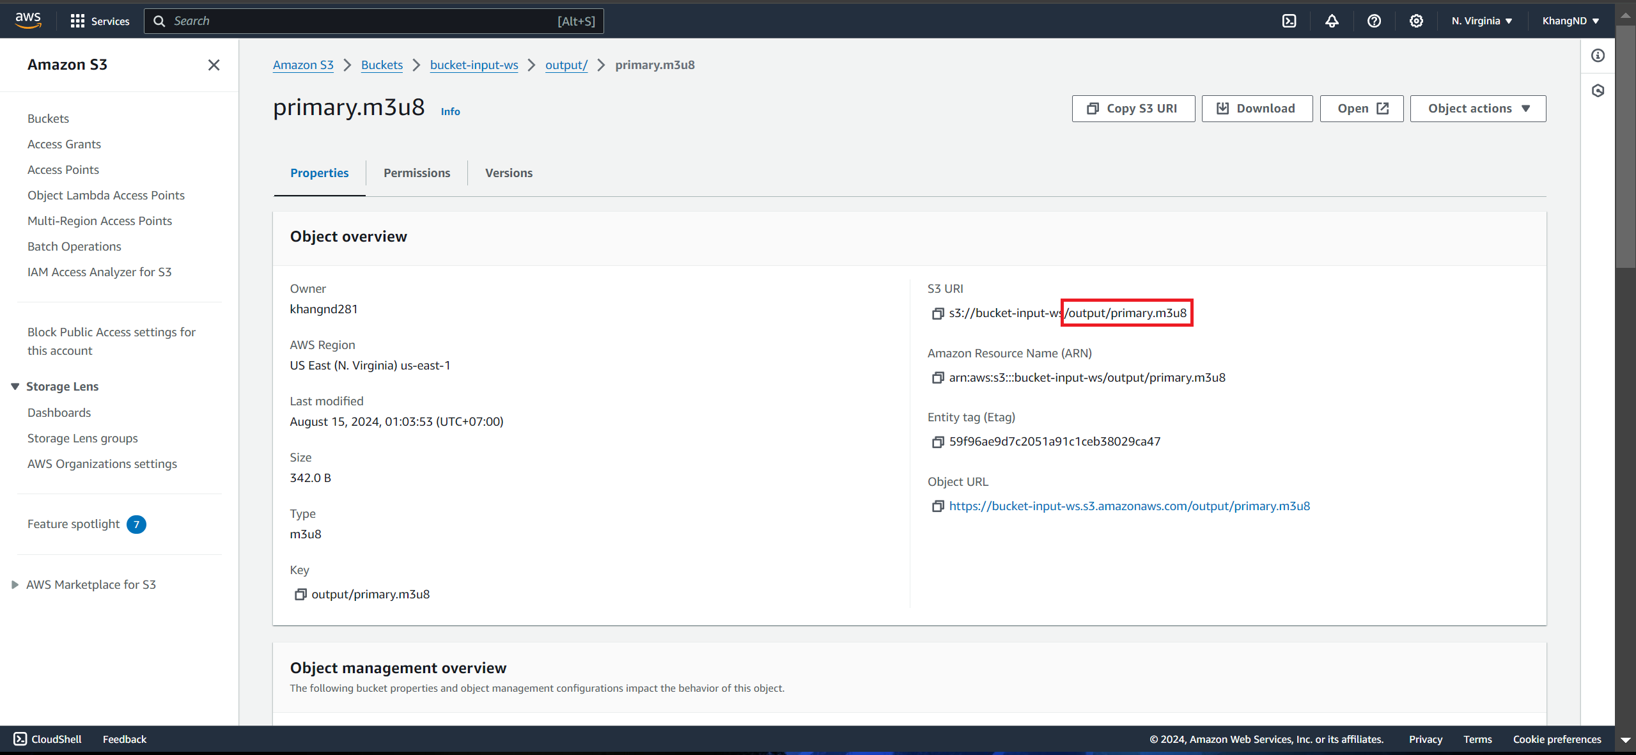The width and height of the screenshot is (1636, 755).
Task: Open Storage Lens Dashboards
Action: pyautogui.click(x=59, y=413)
